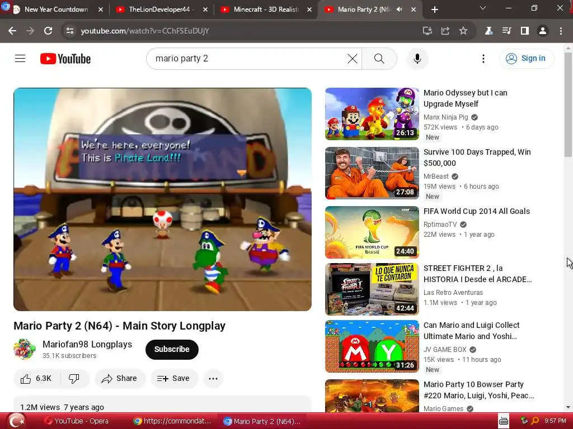Open more actions ellipsis below the video
This screenshot has width=573, height=429.
pos(213,378)
